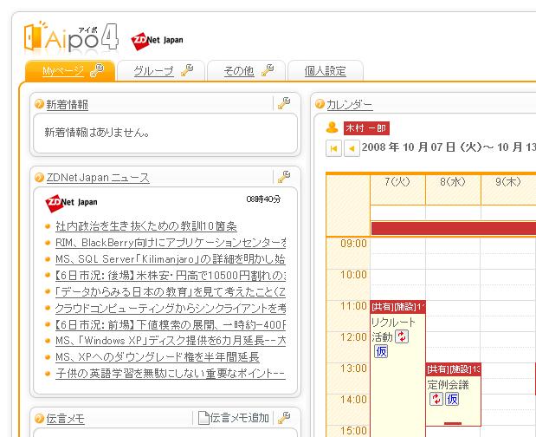Open データからみる日本の教育 headline
Viewport: 536px width, 437px height.
point(171,292)
